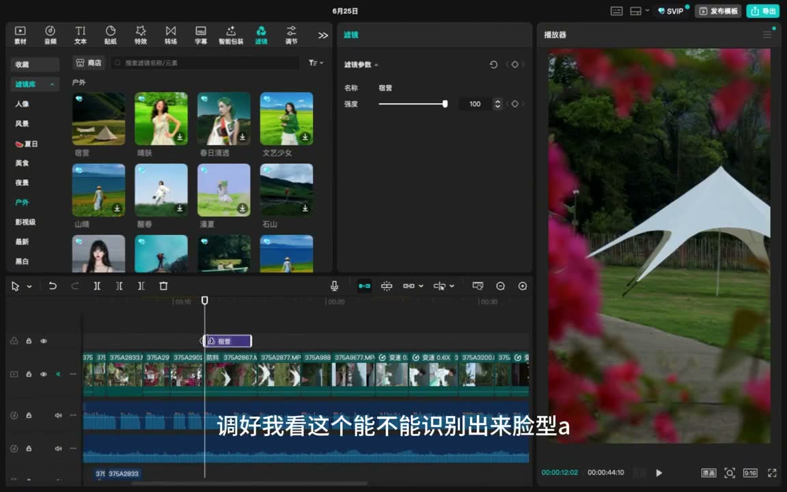Download the 春日清透 filter
This screenshot has width=787, height=492.
(243, 137)
